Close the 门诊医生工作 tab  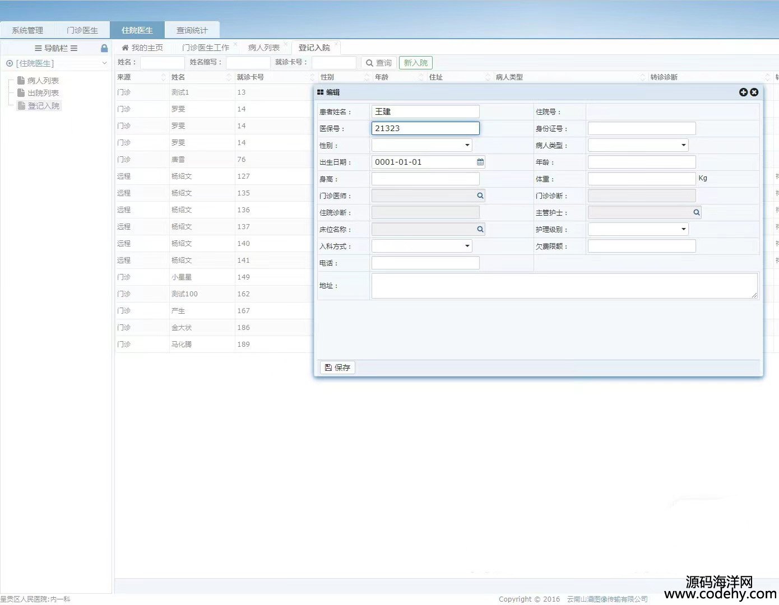coord(235,44)
